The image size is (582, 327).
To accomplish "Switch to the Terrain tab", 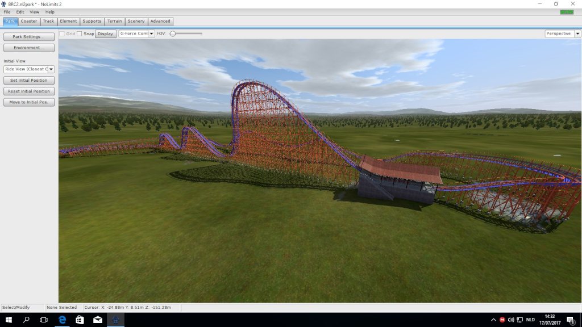I will pyautogui.click(x=115, y=22).
